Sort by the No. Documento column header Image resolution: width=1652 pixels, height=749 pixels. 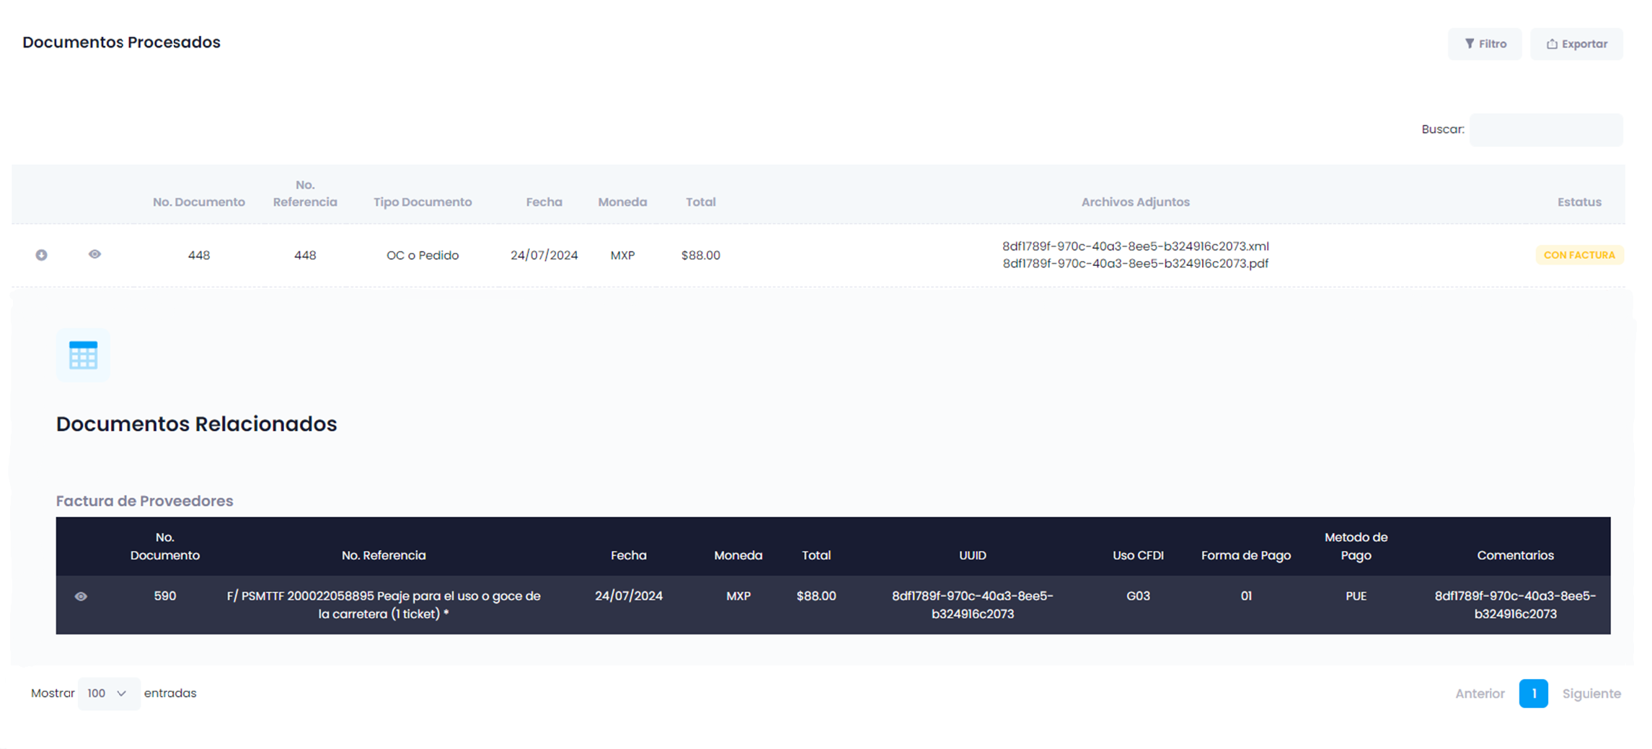coord(198,202)
